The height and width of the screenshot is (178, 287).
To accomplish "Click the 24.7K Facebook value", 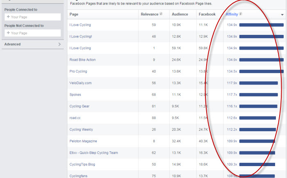I will pos(203,130).
